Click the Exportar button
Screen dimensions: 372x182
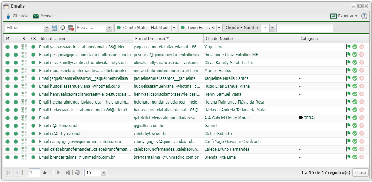(344, 16)
